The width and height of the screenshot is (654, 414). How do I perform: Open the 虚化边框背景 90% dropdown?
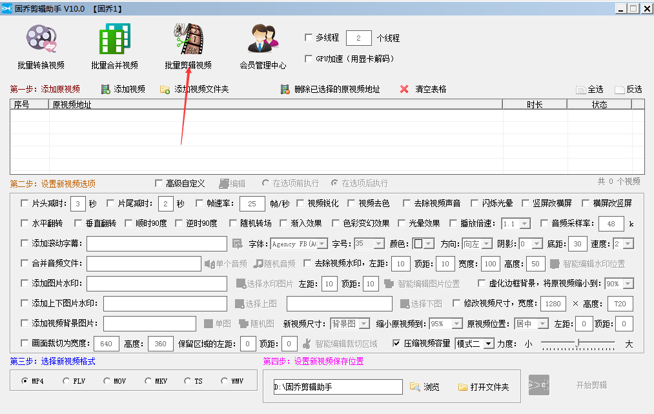(628, 284)
